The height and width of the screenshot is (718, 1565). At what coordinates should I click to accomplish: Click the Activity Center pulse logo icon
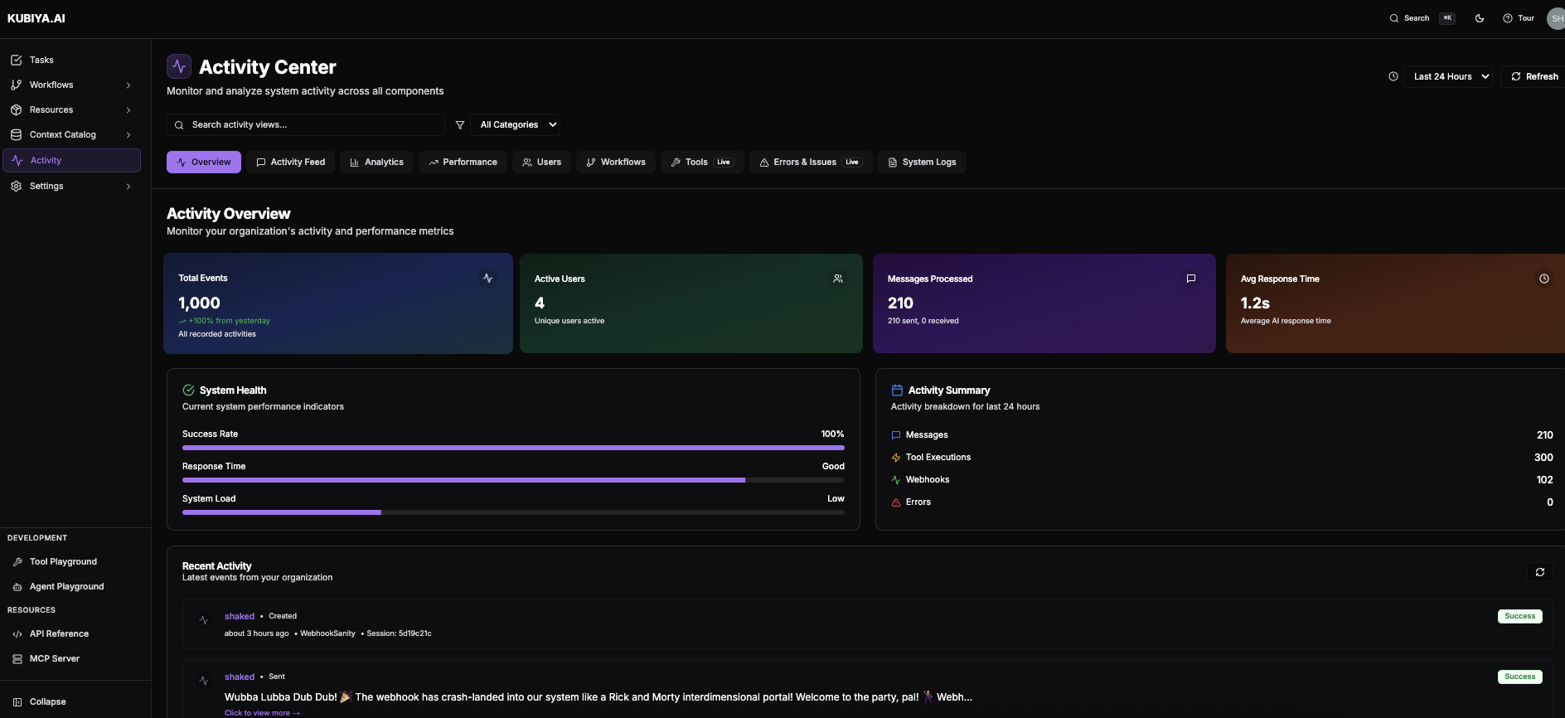click(x=179, y=66)
